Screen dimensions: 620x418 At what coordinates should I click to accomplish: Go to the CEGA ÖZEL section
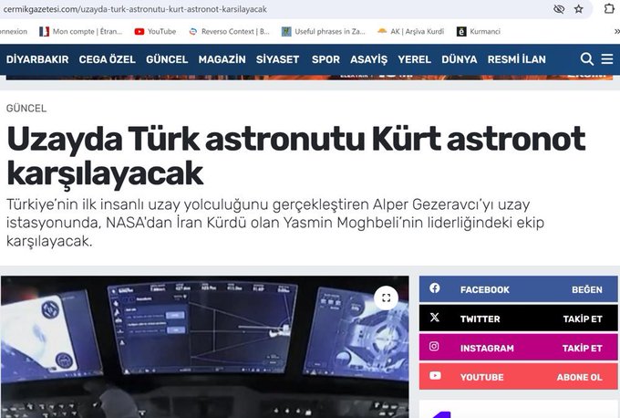[x=108, y=59]
